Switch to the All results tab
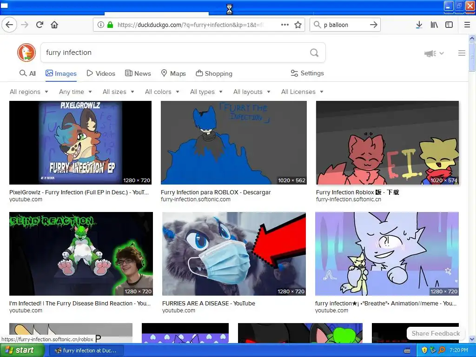The width and height of the screenshot is (476, 357). [27, 73]
